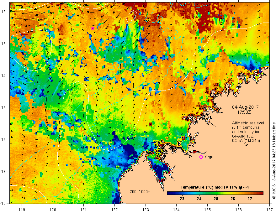Click the '200 1000m' depth contour label
276x213 pixels.
140,192
